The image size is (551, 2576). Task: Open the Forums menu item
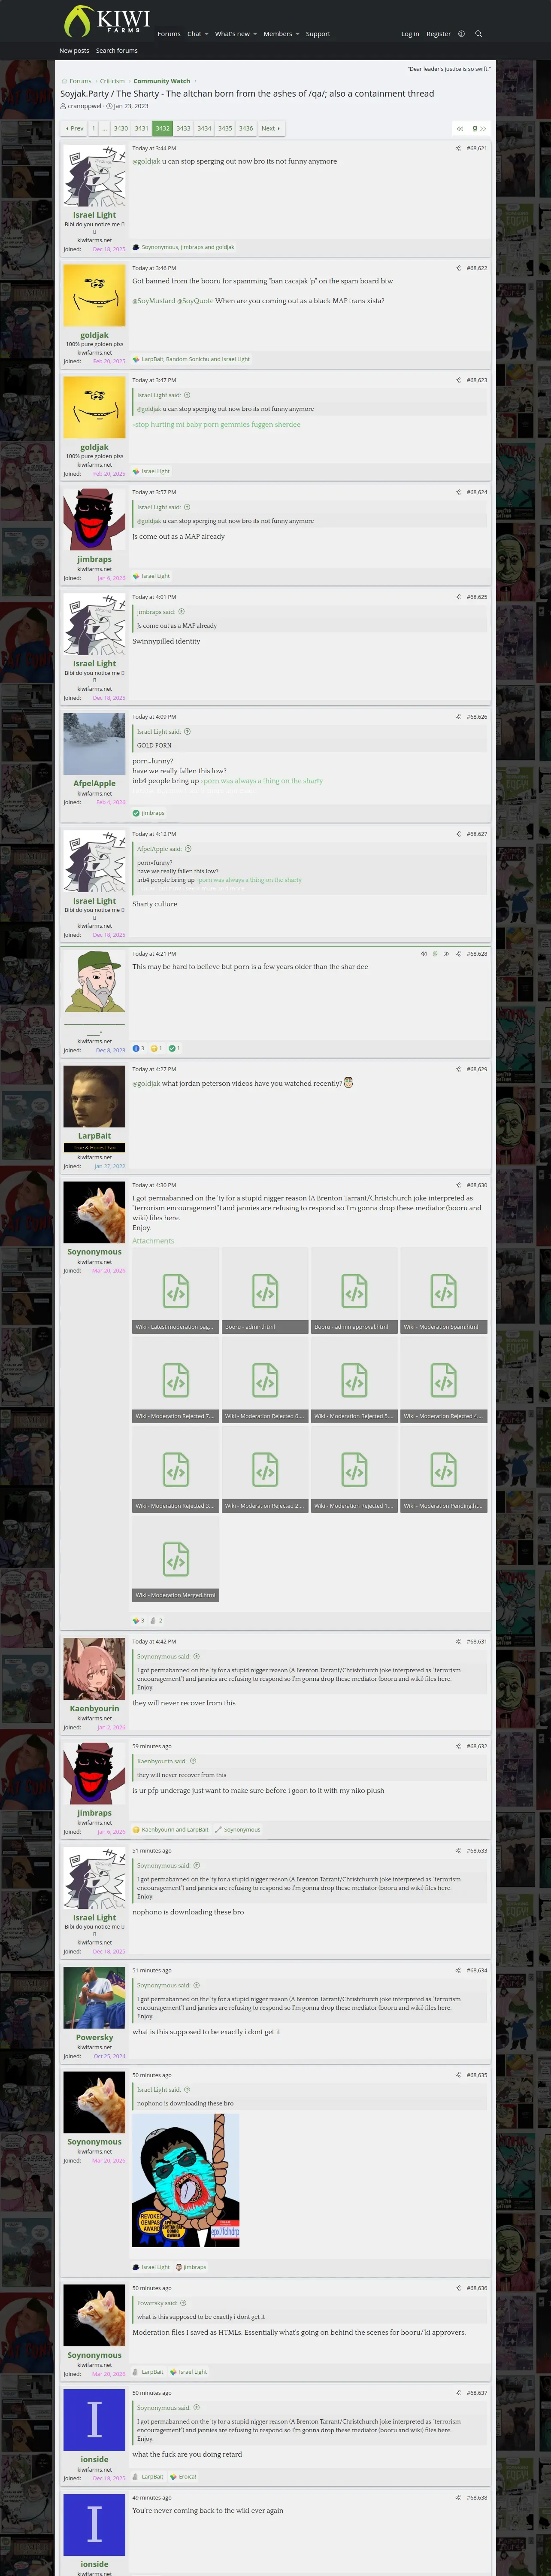click(x=169, y=34)
